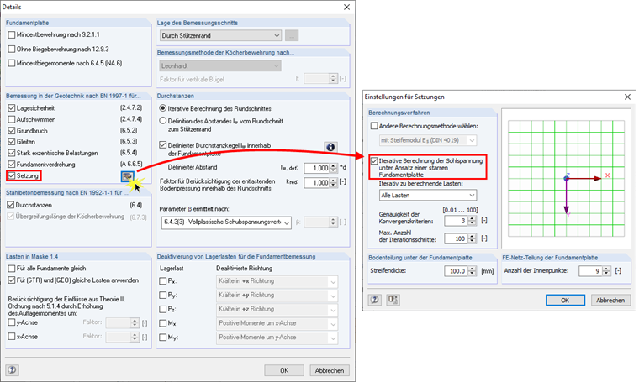Open help icon in Details dialog
The height and width of the screenshot is (382, 639).
pyautogui.click(x=12, y=369)
